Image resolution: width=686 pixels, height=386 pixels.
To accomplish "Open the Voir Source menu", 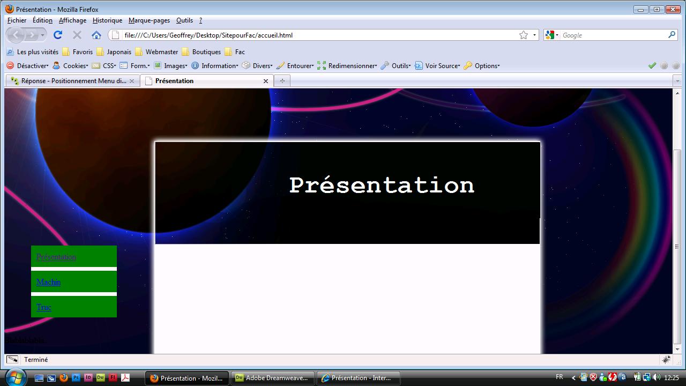I will (x=437, y=65).
